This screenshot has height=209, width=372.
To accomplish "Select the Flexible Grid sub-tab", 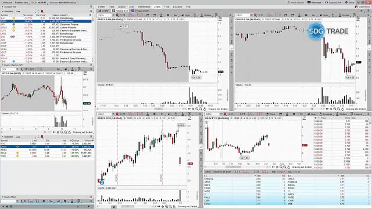I will tap(120, 10).
